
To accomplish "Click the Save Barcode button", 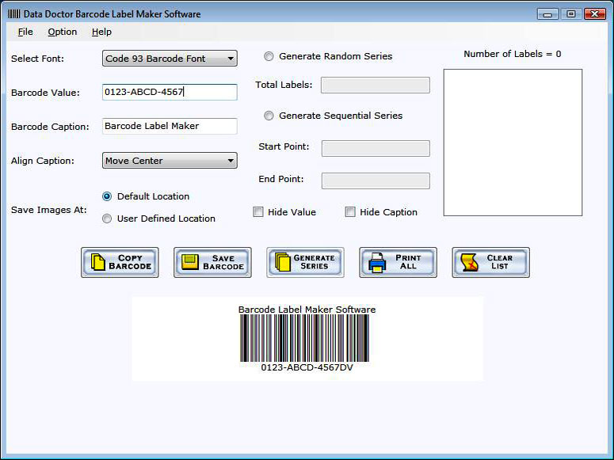I will pos(212,262).
